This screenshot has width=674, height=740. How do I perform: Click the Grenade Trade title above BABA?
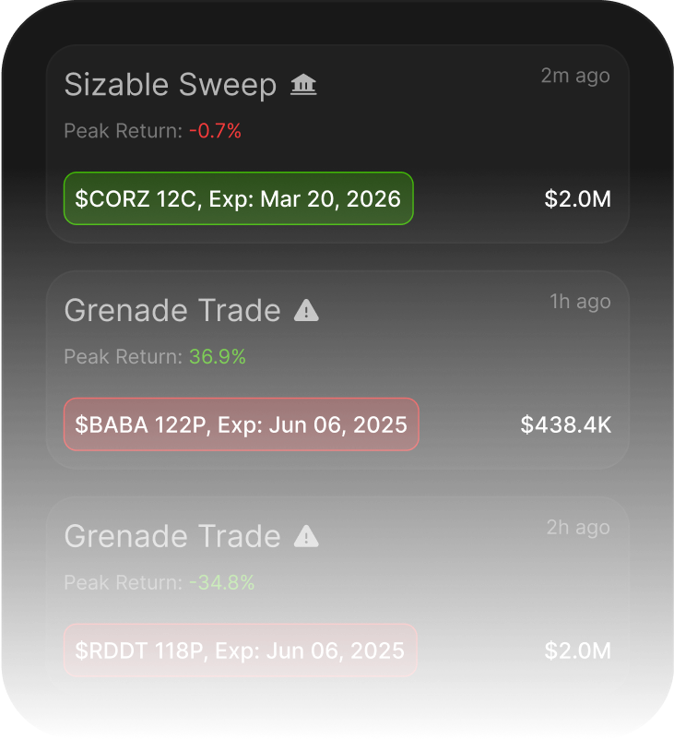coord(172,311)
